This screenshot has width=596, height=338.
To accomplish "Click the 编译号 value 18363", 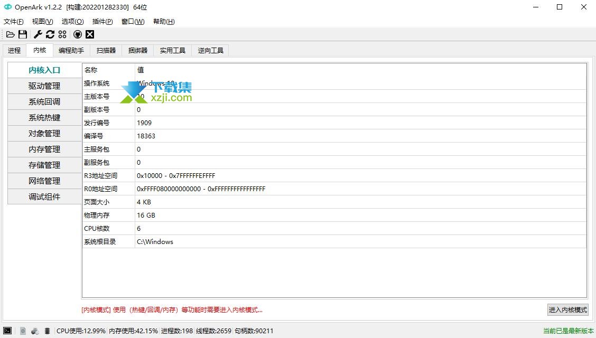I will pyautogui.click(x=146, y=136).
